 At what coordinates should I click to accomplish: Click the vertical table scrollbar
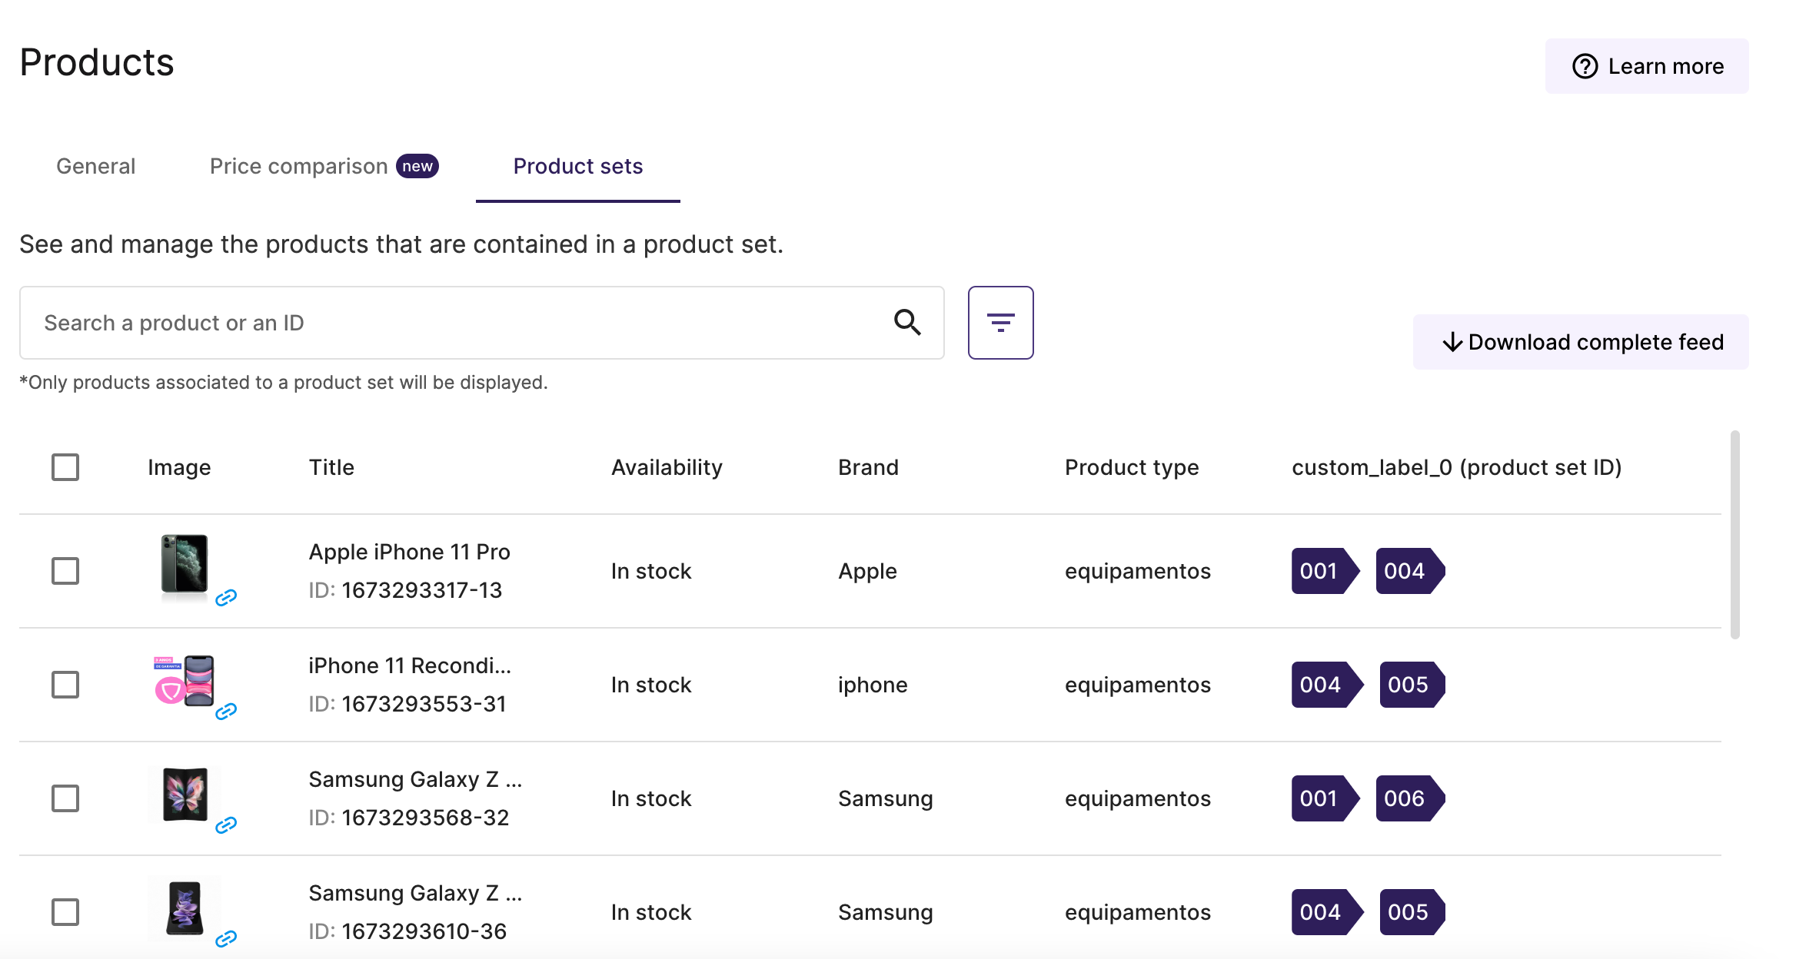pos(1734,534)
